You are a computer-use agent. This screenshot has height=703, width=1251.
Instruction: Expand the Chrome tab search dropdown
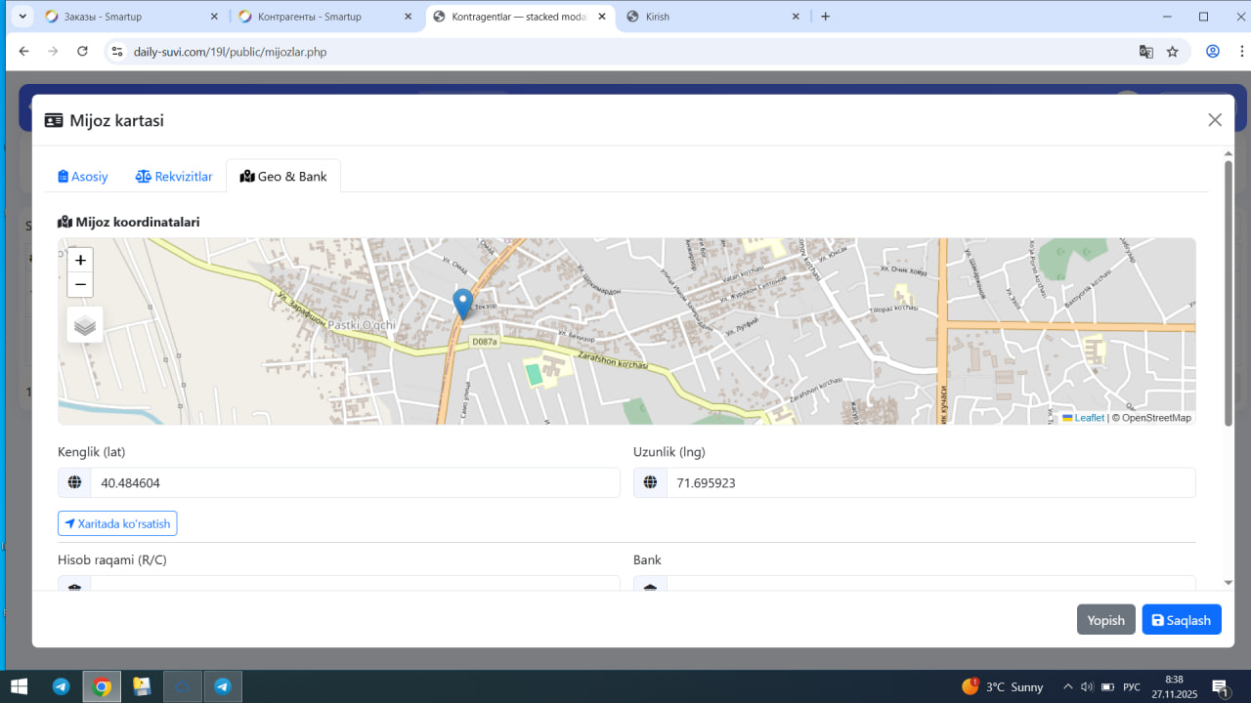click(22, 17)
